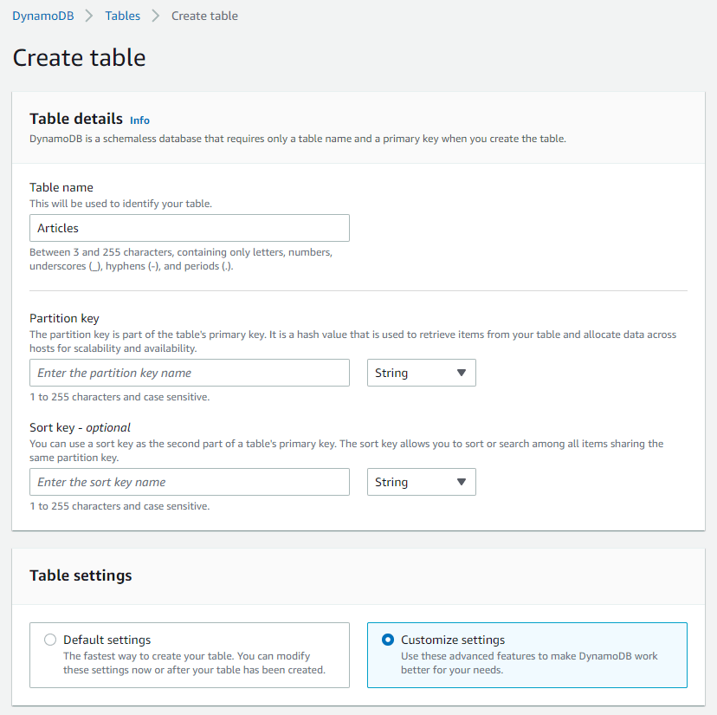Open the partition key String data type dropdown
This screenshot has height=715, width=717.
[421, 373]
